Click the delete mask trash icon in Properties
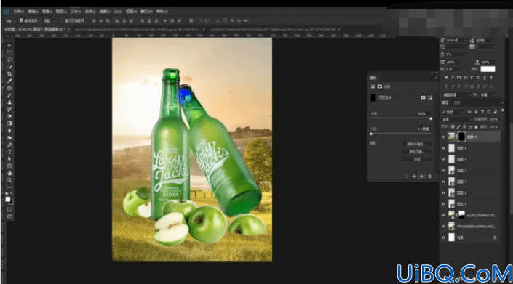Screen dimensions: 513x284 pos(429,177)
